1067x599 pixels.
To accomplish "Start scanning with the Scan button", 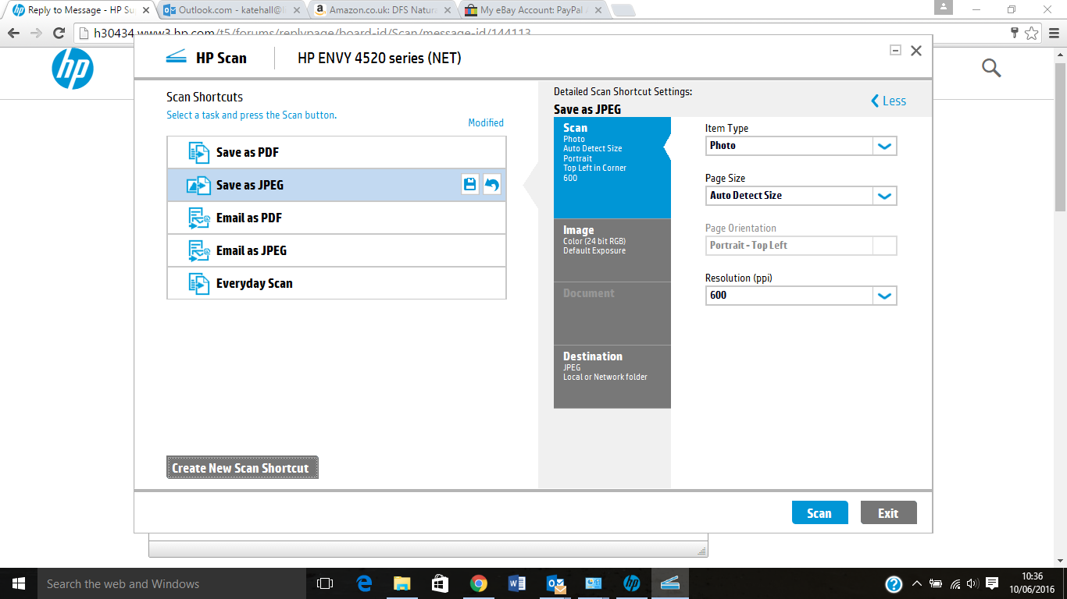I will pyautogui.click(x=819, y=512).
